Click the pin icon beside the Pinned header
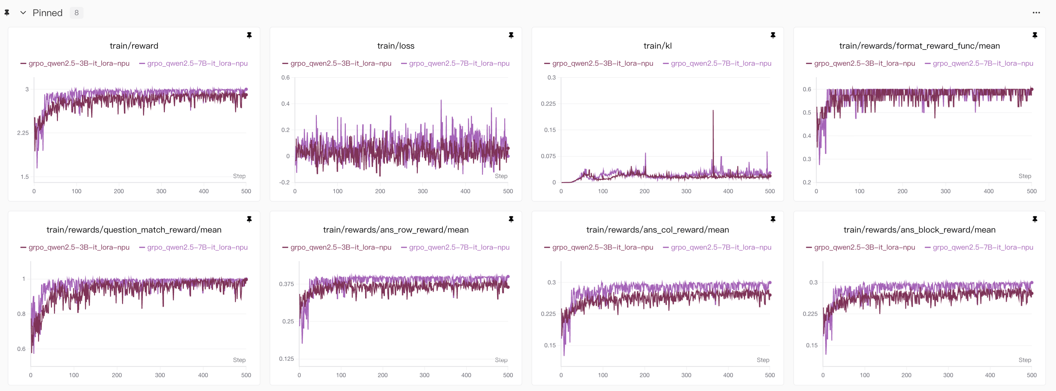The image size is (1056, 391). tap(7, 13)
